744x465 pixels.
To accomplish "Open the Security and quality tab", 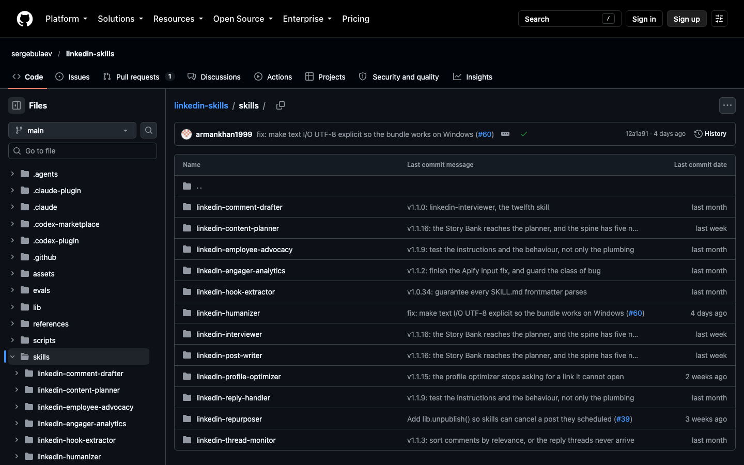I will tap(399, 77).
